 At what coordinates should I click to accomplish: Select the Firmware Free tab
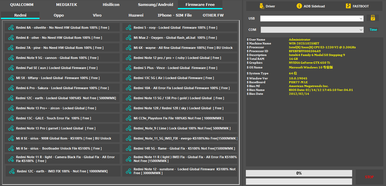[200, 5]
